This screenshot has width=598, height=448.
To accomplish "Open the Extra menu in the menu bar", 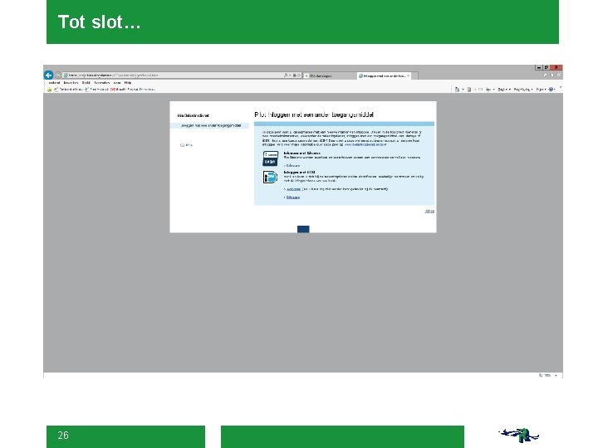I will [117, 83].
